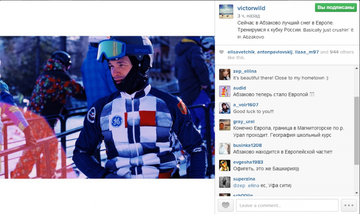Click audid's avatar thumbnail
The width and height of the screenshot is (360, 214).
pyautogui.click(x=225, y=91)
